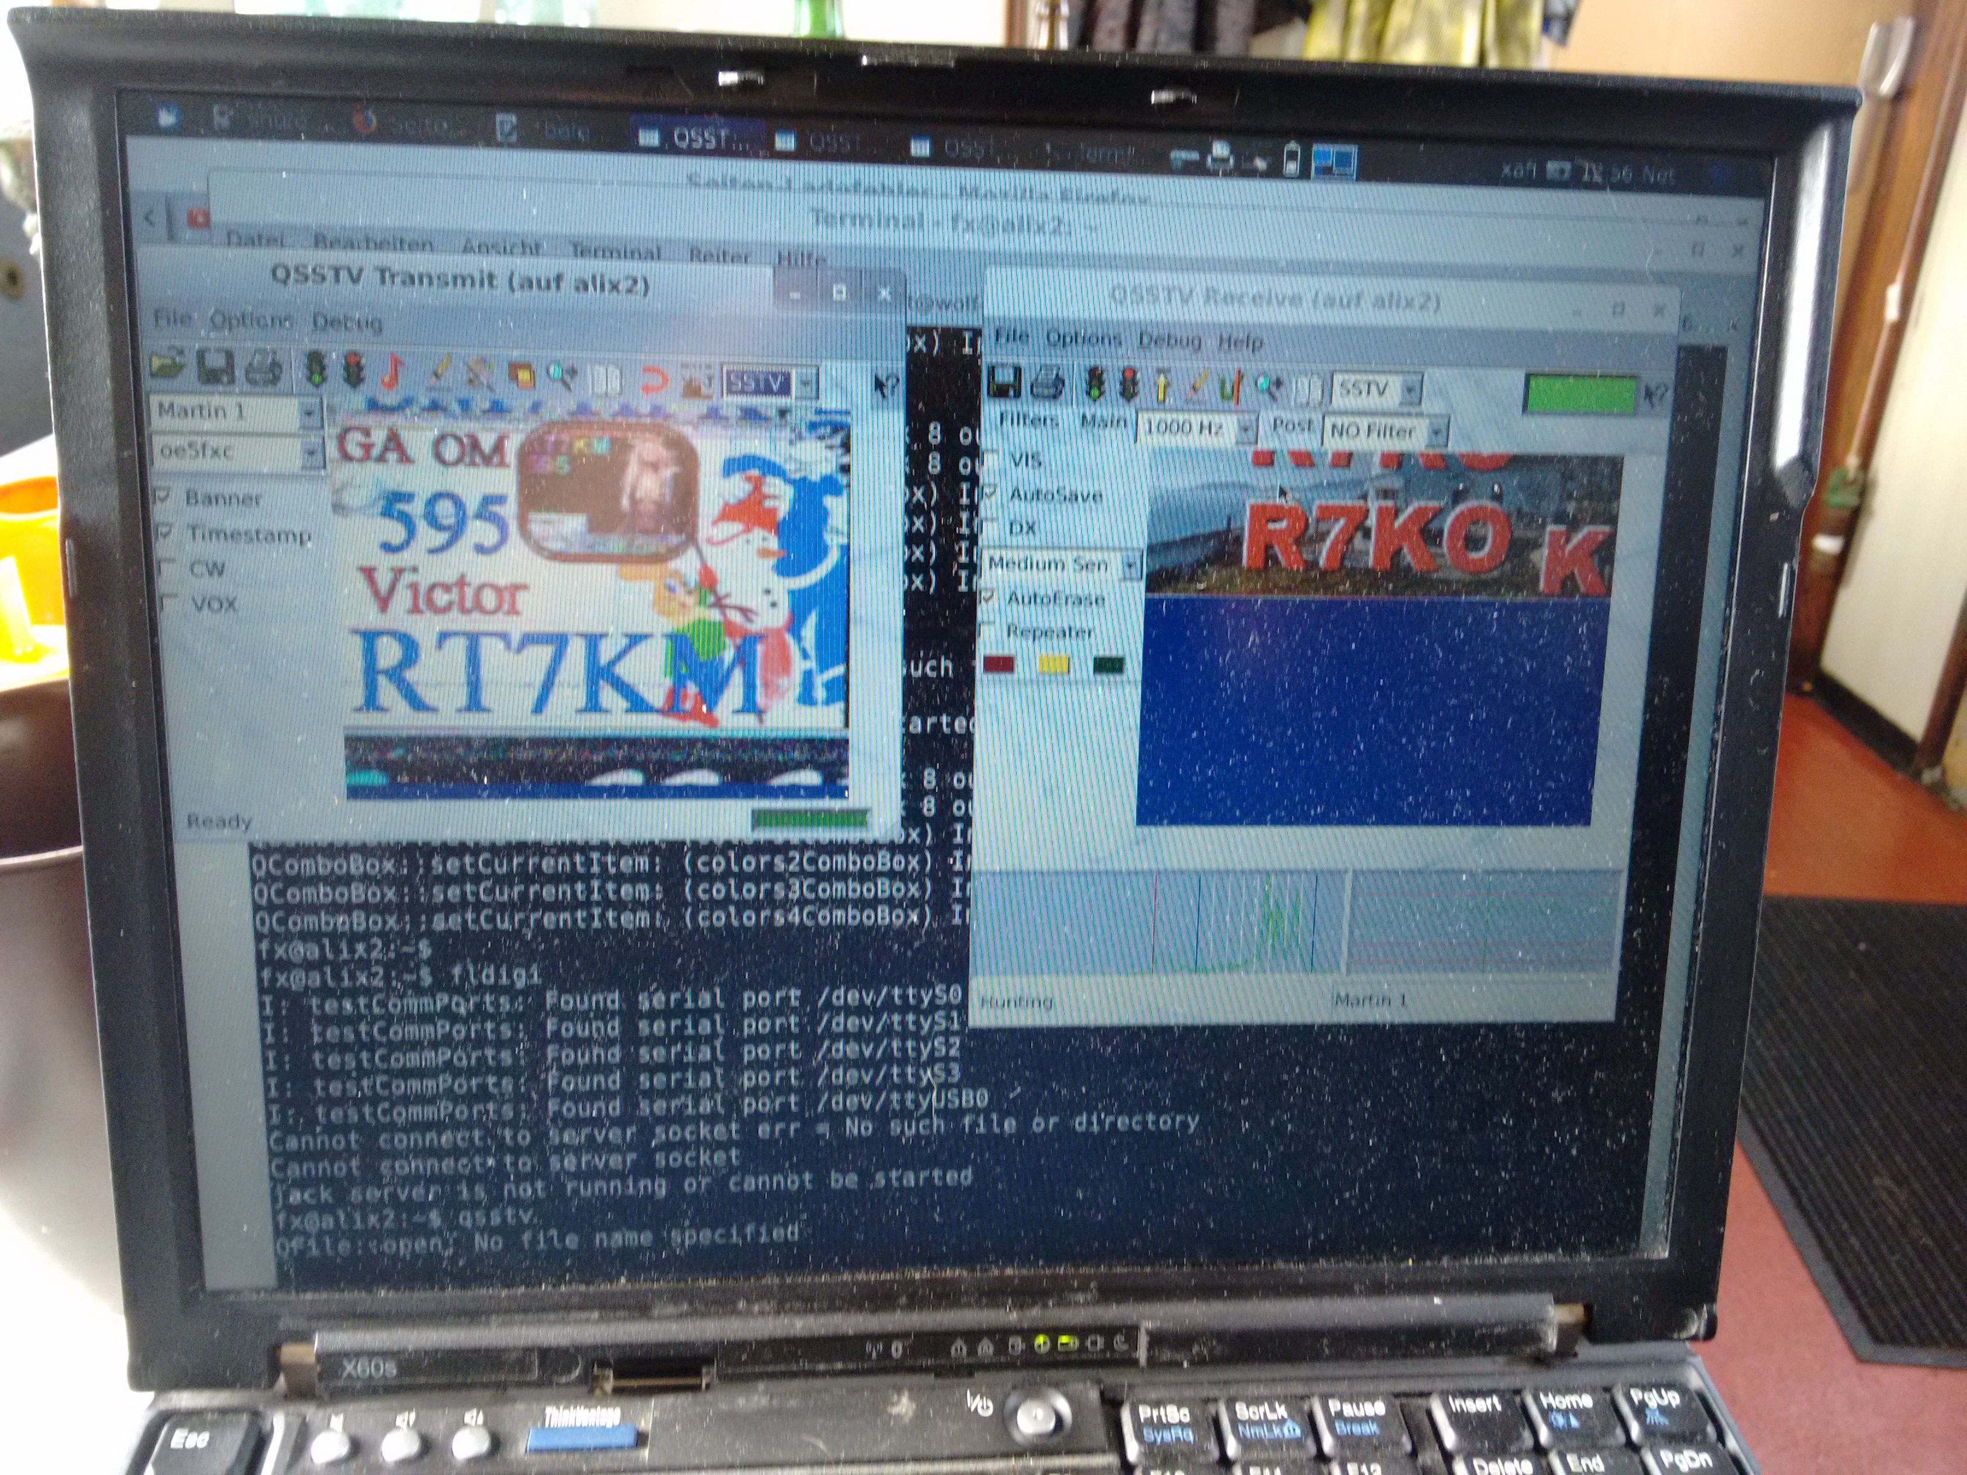Click the floppy save icon in Receive toolbar

click(1004, 383)
